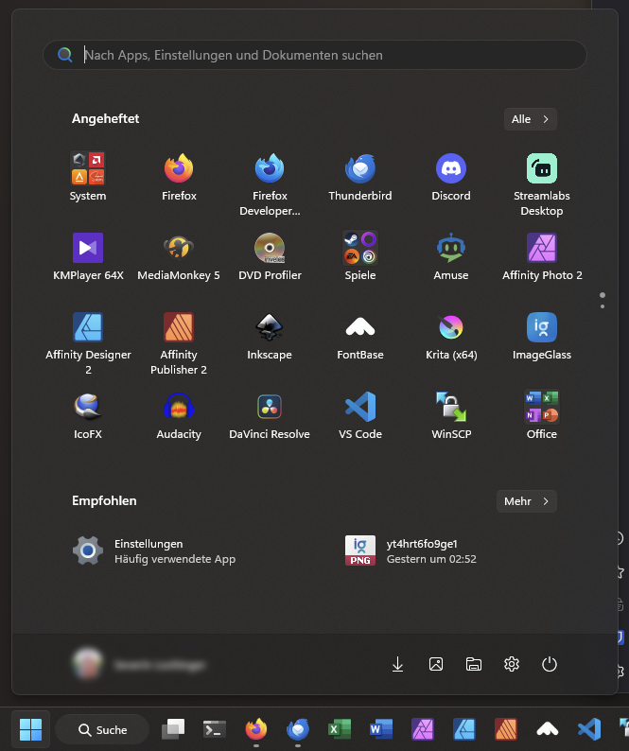The width and height of the screenshot is (629, 751).
Task: Launch IcoFX
Action: 88,415
